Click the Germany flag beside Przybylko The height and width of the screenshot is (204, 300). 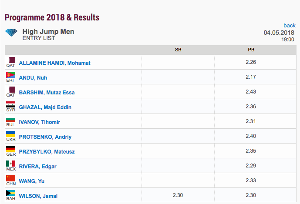(x=10, y=148)
